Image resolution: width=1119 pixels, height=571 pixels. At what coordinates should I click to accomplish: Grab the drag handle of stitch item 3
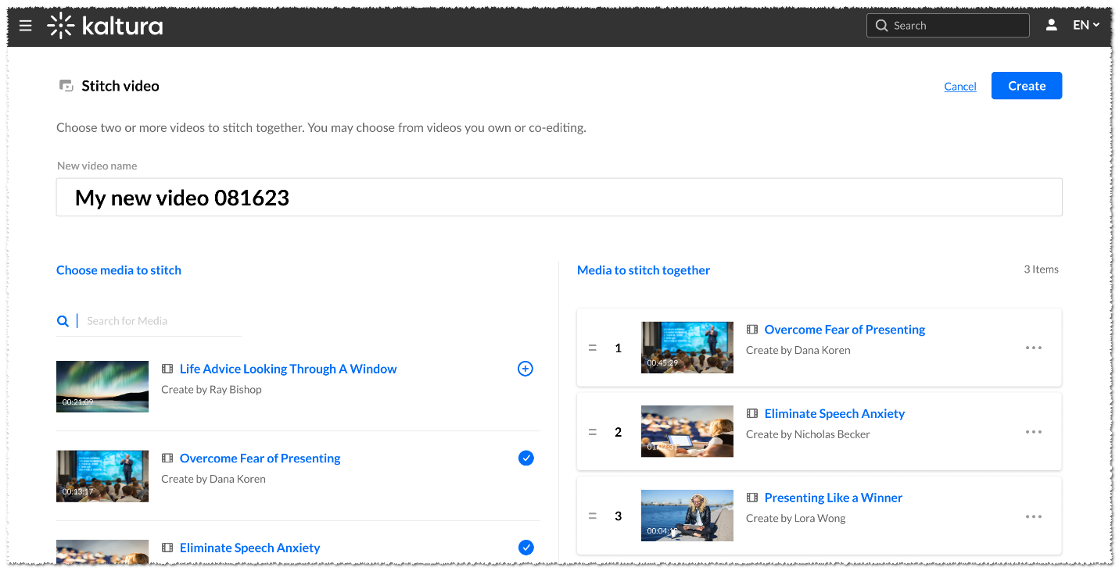[593, 516]
